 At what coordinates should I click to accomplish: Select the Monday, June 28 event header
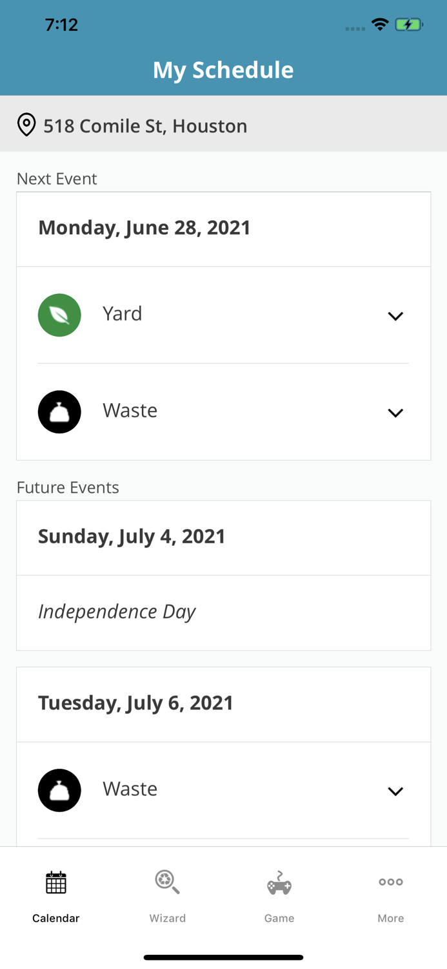click(x=144, y=227)
